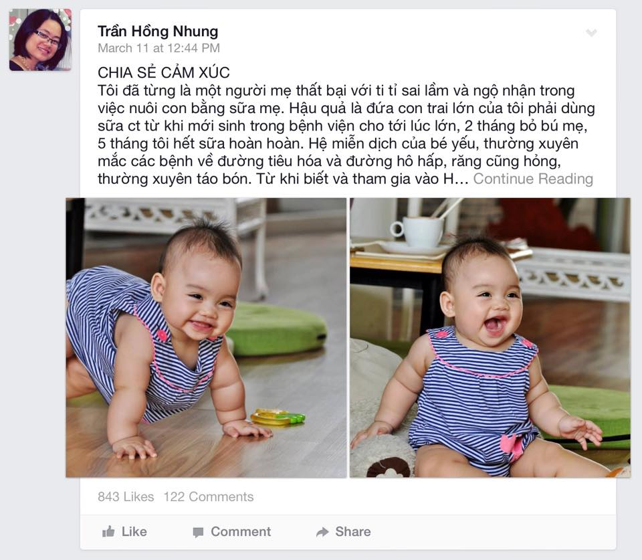Click the thumbs-up Like icon
The image size is (642, 560).
(x=108, y=532)
